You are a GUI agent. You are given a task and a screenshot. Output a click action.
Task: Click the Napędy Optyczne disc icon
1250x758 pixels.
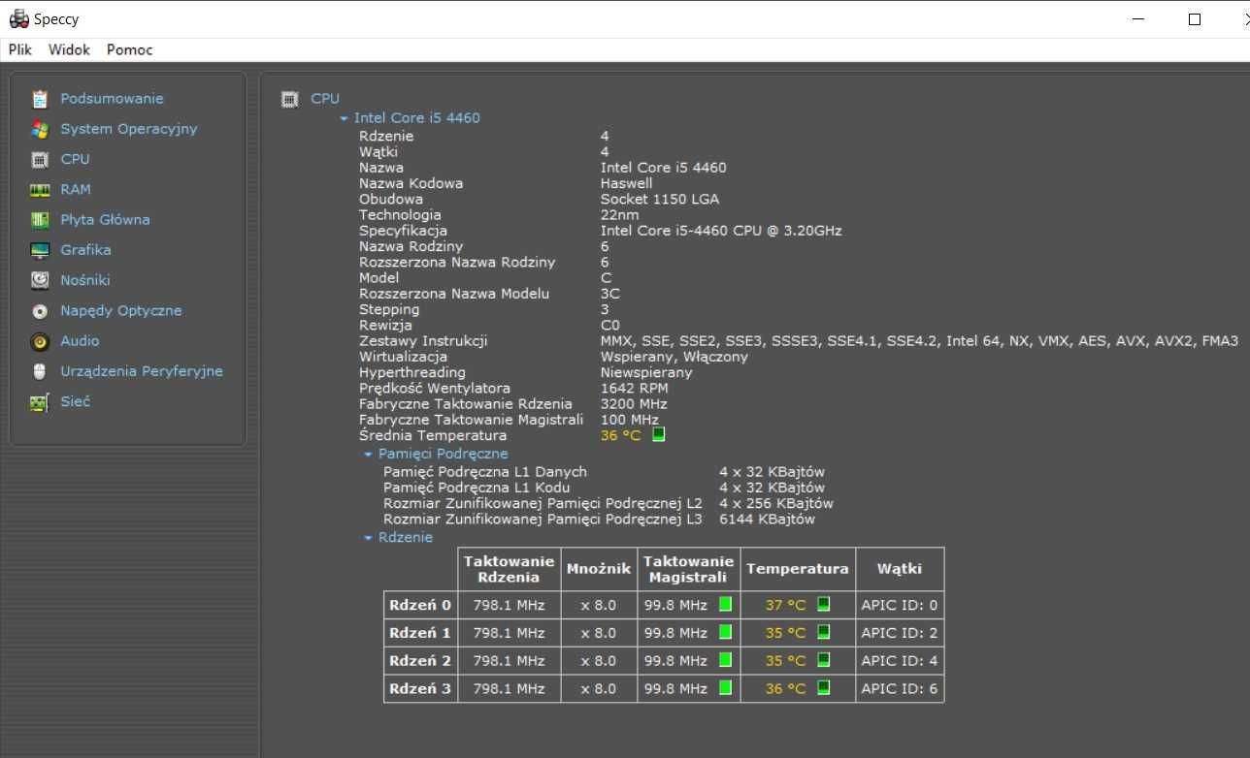coord(40,311)
